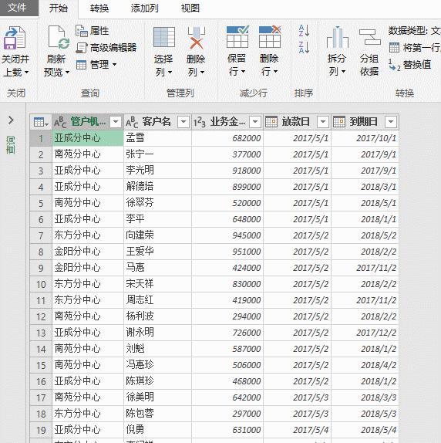Click the Manage (管理) query button
The height and width of the screenshot is (443, 441).
coord(97,64)
